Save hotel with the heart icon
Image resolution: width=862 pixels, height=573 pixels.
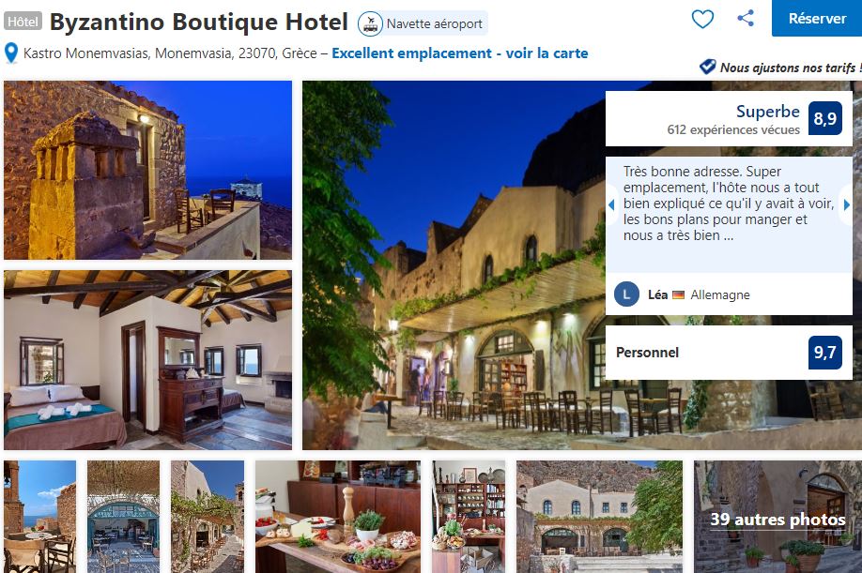[x=702, y=19]
